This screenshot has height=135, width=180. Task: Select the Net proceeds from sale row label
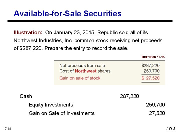(x=82, y=65)
